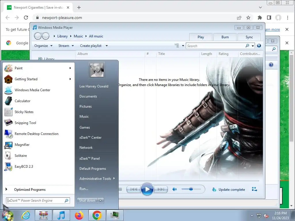The height and width of the screenshot is (221, 295).
Task: Select Music in the breadcrumb
Action: click(78, 36)
